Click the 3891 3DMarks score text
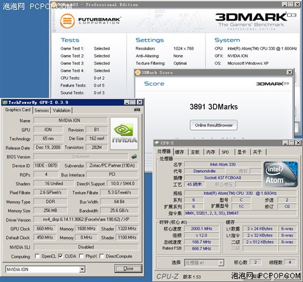 (213, 107)
